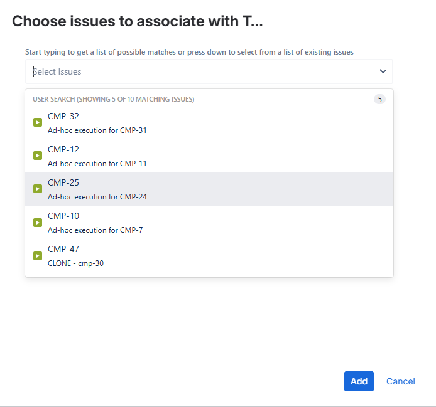Click the results count badge showing 5
436x407 pixels.
pyautogui.click(x=379, y=99)
